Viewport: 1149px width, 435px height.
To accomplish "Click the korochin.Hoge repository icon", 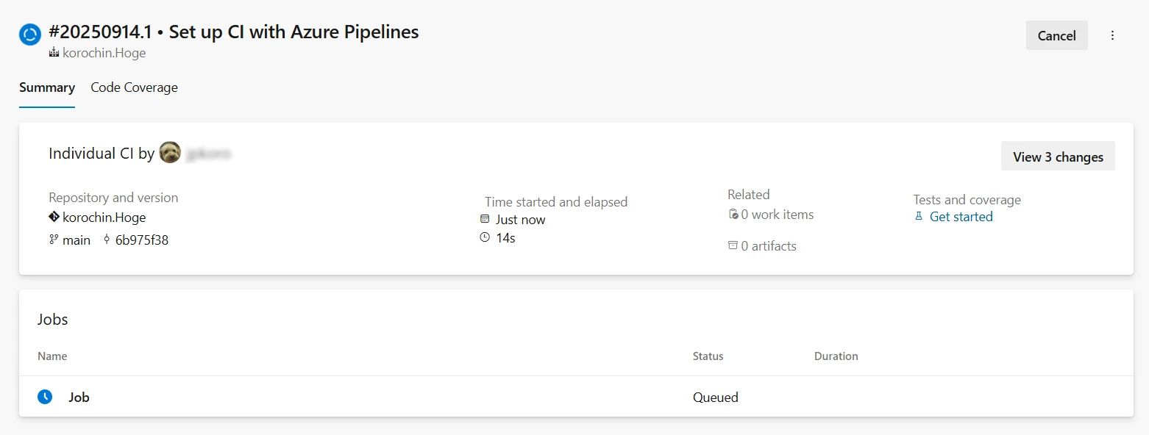I will 54,217.
